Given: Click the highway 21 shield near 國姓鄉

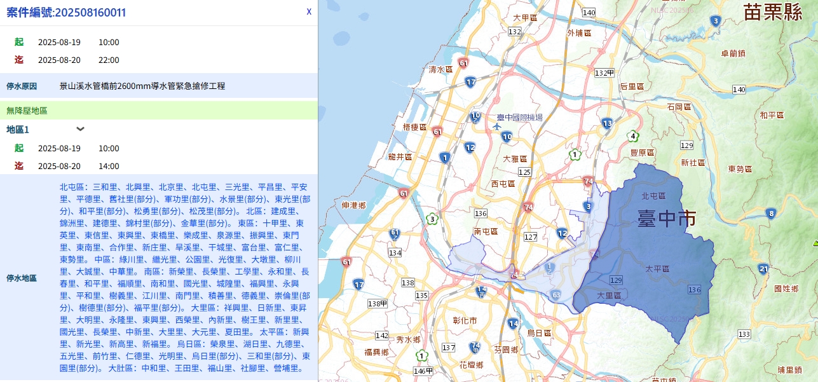Looking at the screenshot, I should pyautogui.click(x=763, y=269).
